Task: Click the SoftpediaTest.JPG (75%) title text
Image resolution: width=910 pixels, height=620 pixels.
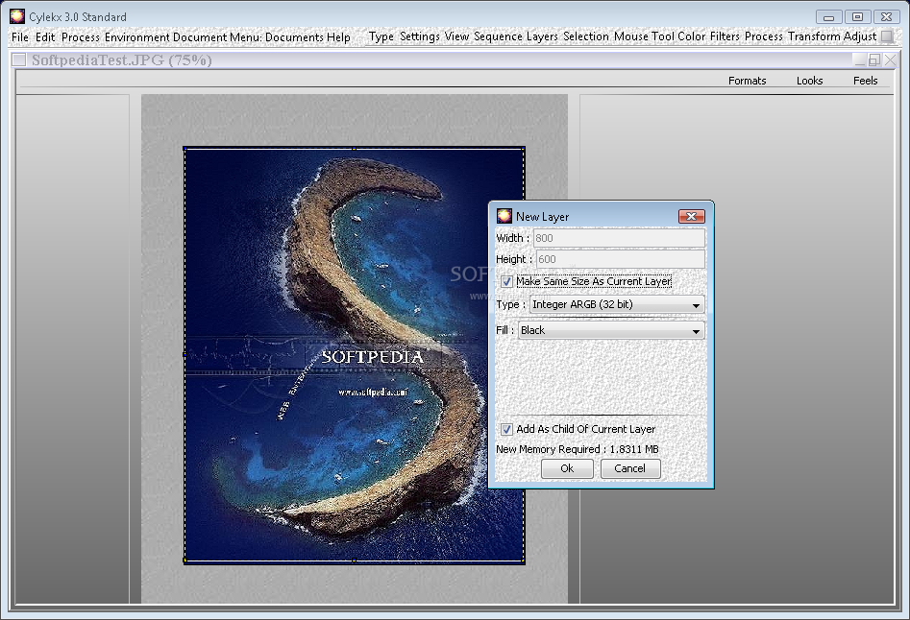Action: click(x=122, y=60)
